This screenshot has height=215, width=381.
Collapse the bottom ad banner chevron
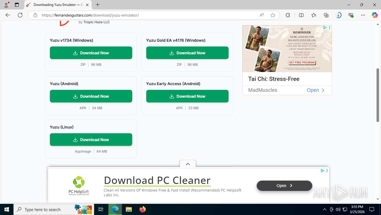(x=188, y=164)
